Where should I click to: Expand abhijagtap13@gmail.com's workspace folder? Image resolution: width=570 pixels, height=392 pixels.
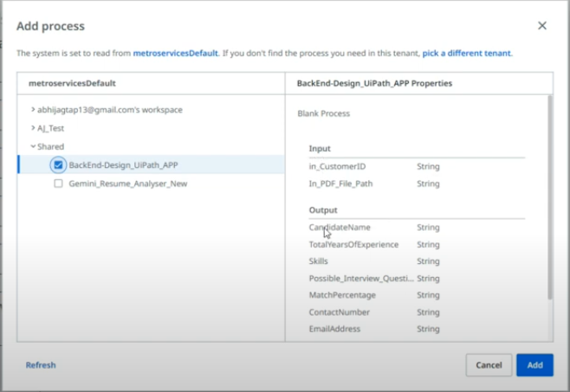(33, 110)
